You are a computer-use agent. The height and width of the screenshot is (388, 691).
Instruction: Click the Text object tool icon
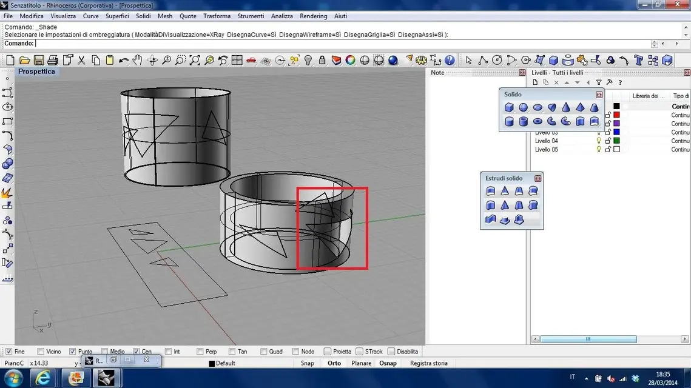pyautogui.click(x=638, y=60)
